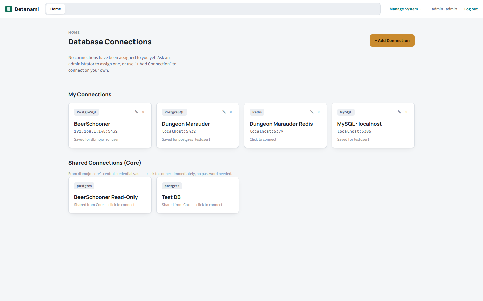Image resolution: width=483 pixels, height=301 pixels.
Task: Open the Manage System dropdown
Action: click(406, 9)
